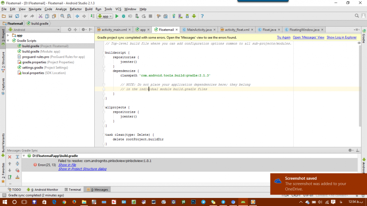Open the Refactor menu
The height and width of the screenshot is (206, 367).
(x=76, y=9)
